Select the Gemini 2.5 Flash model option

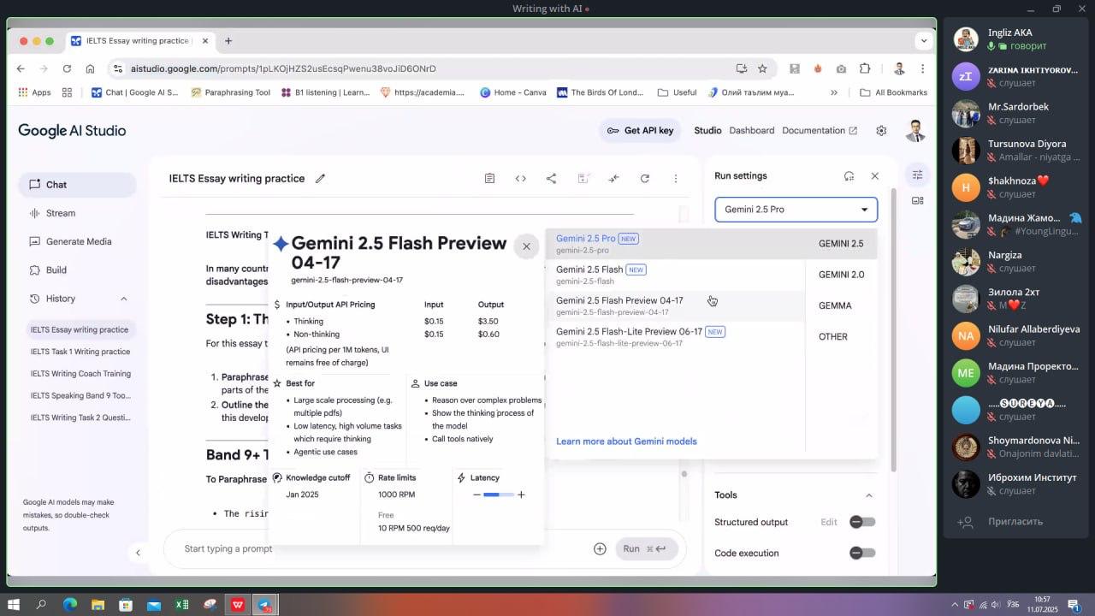[676, 275]
